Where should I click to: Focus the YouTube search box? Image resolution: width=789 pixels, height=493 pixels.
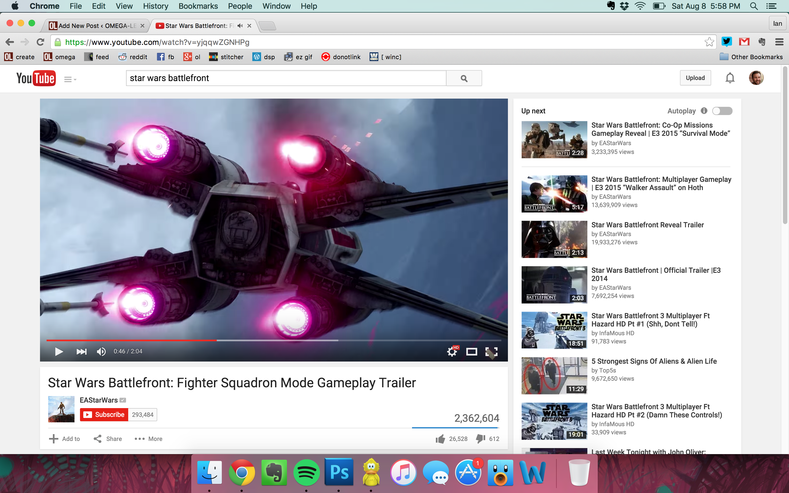pos(286,78)
